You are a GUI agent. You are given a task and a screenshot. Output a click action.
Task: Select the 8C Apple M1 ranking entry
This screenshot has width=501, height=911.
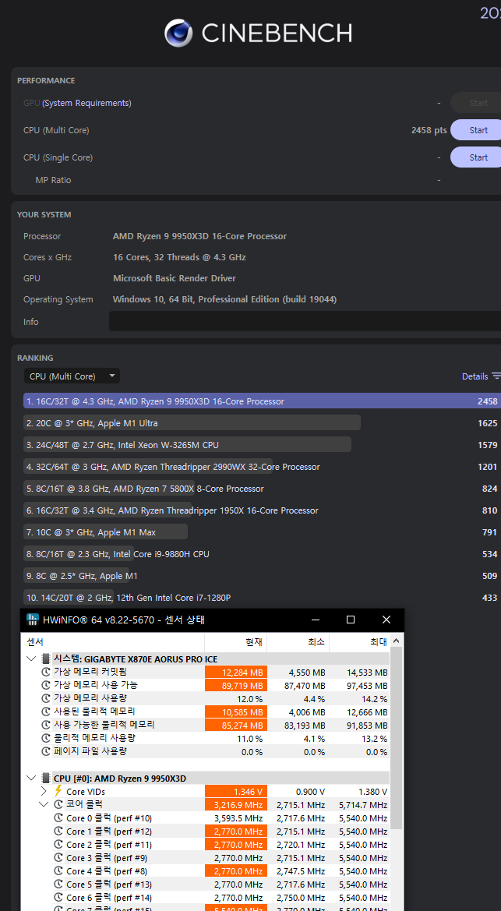tap(262, 576)
